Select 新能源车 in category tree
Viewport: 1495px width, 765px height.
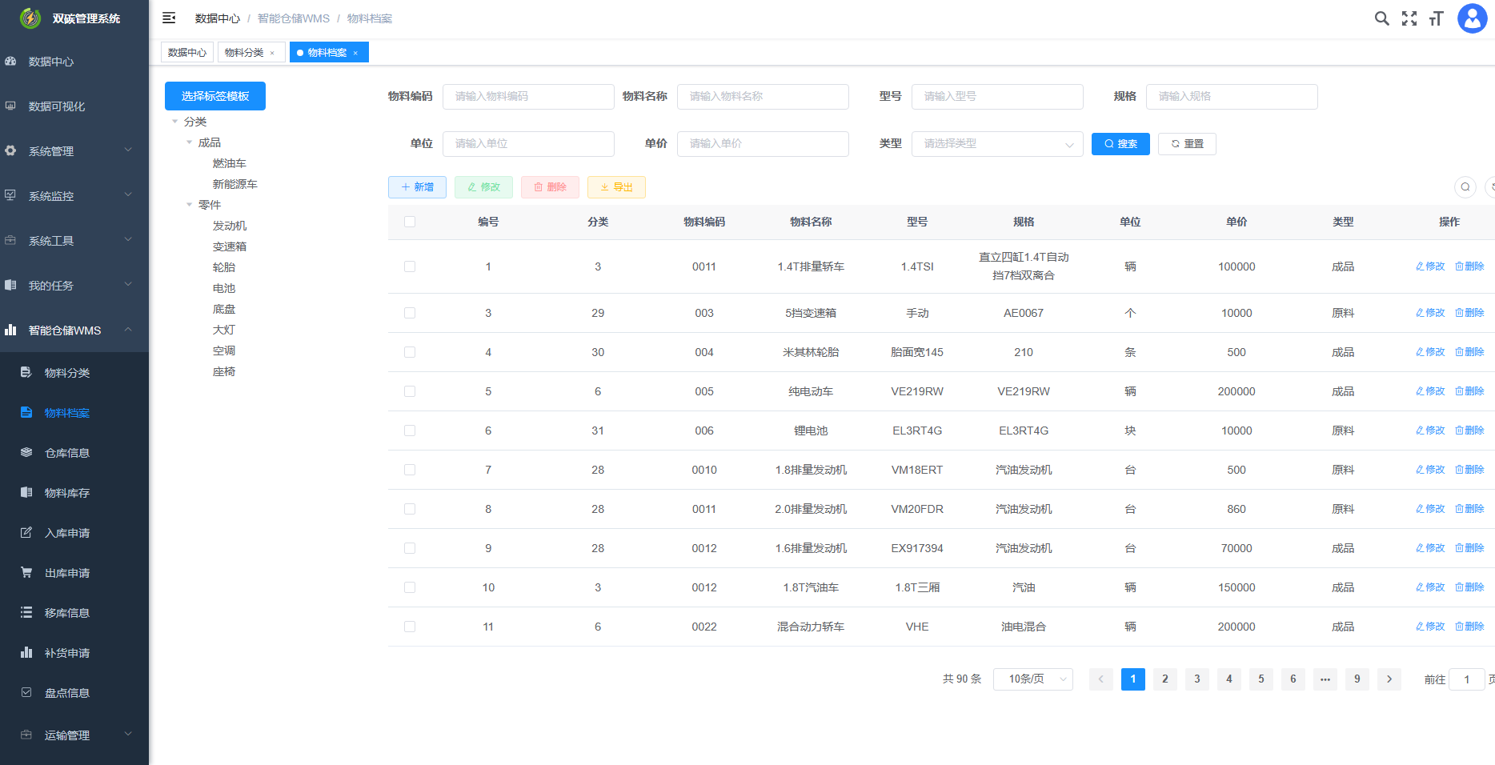pos(235,184)
